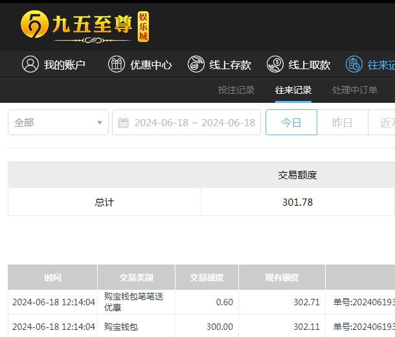Click the 单号 text in the 302.71 row
The height and width of the screenshot is (337, 395).
pos(364,302)
